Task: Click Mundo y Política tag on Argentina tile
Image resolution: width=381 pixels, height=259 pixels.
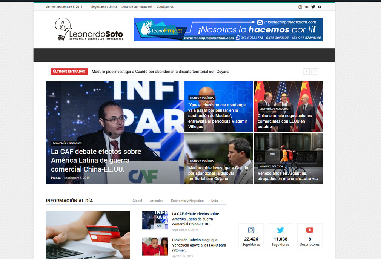Action: click(271, 166)
